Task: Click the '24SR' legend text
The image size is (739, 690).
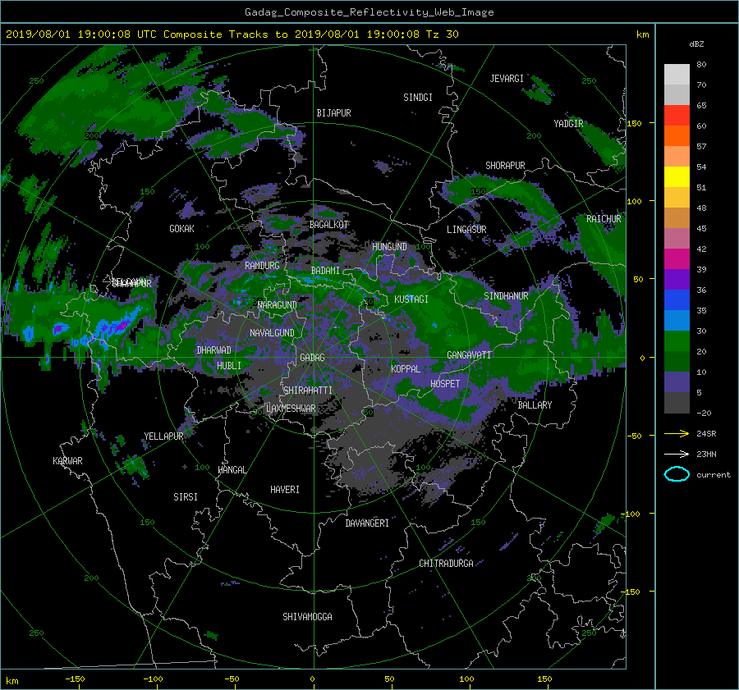Action: click(x=706, y=433)
